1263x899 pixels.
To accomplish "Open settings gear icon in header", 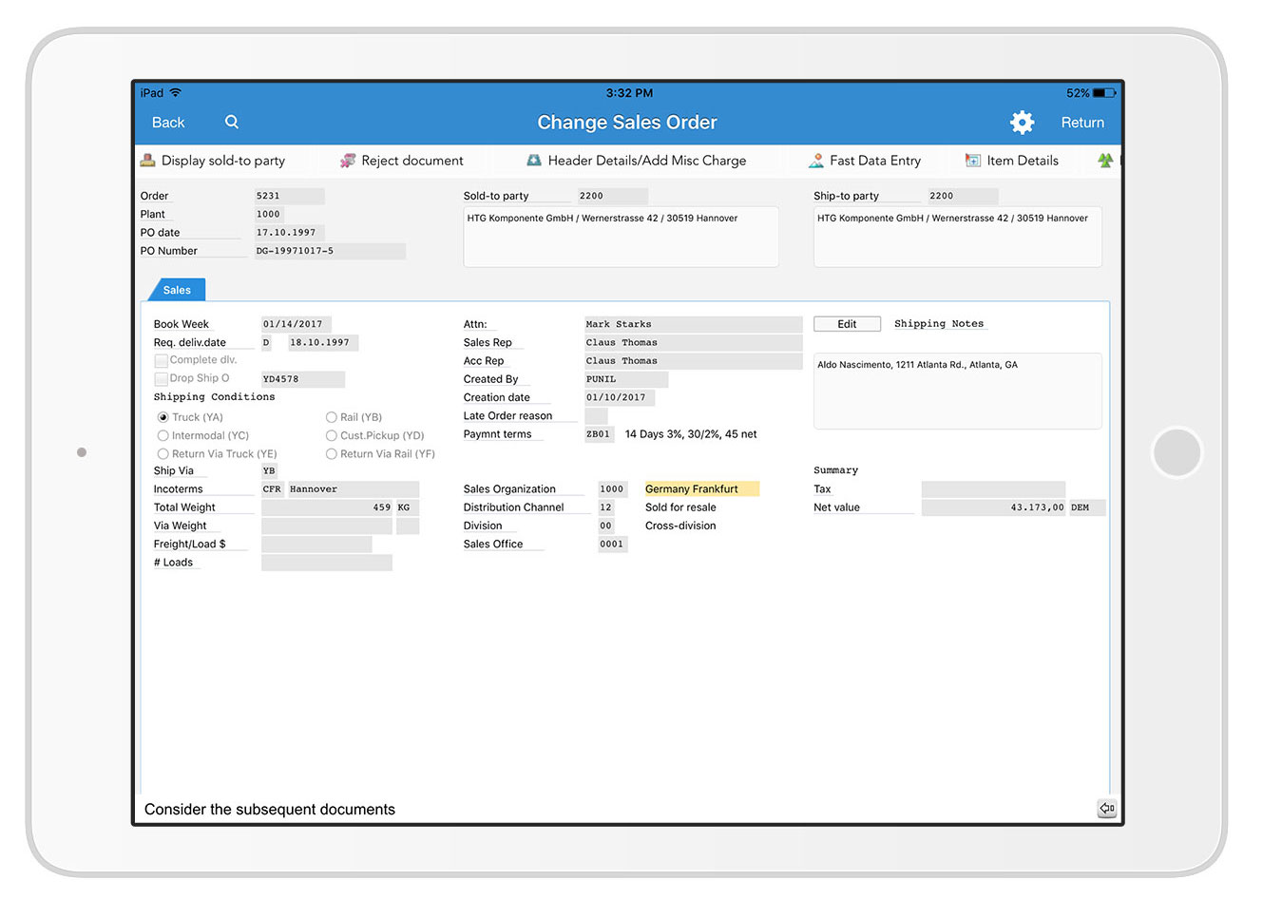I will pos(1022,122).
